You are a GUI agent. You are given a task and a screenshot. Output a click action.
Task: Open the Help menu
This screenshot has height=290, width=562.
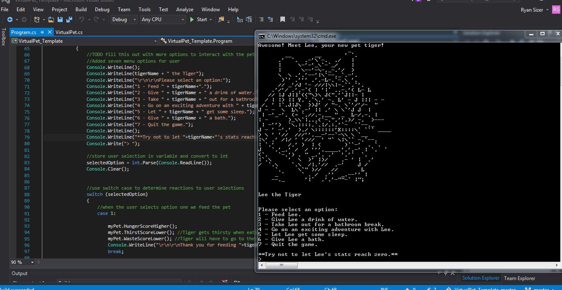234,9
